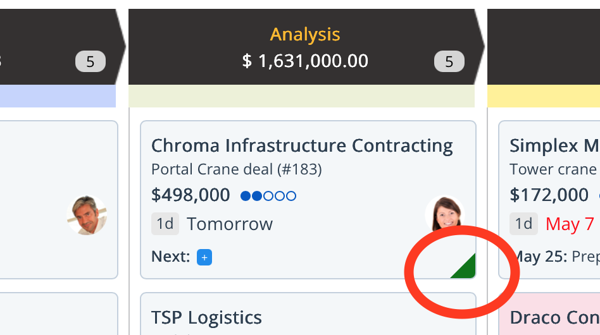Screen dimensions: 600x335
Task: Click the Analysis total $ 1,631,000.00
Action: [x=304, y=61]
